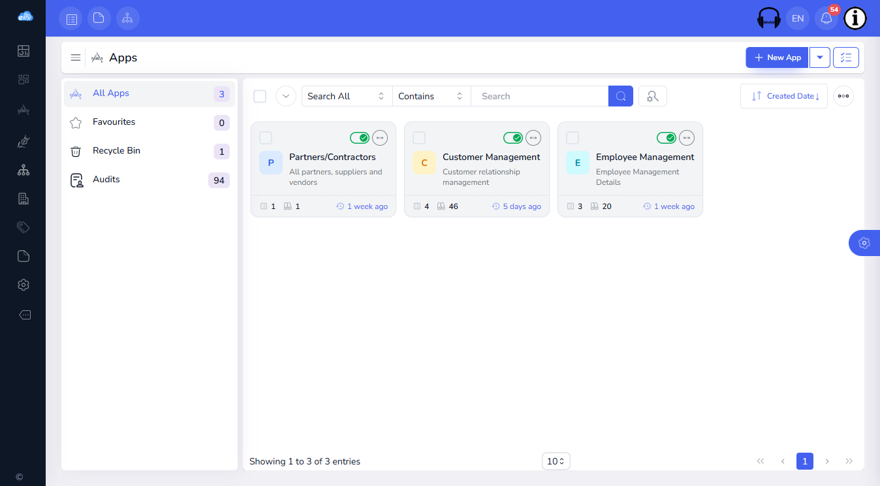Disable the Partners/Contractors active toggle
The image size is (880, 486).
360,138
